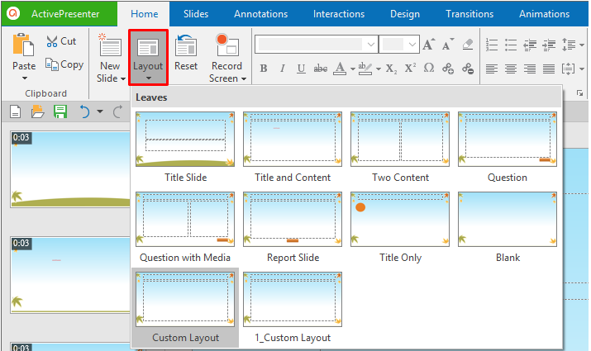
Task: Center align the text
Action: point(511,69)
